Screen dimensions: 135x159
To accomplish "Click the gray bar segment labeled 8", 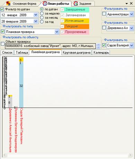I will pyautogui.click(x=10, y=103).
